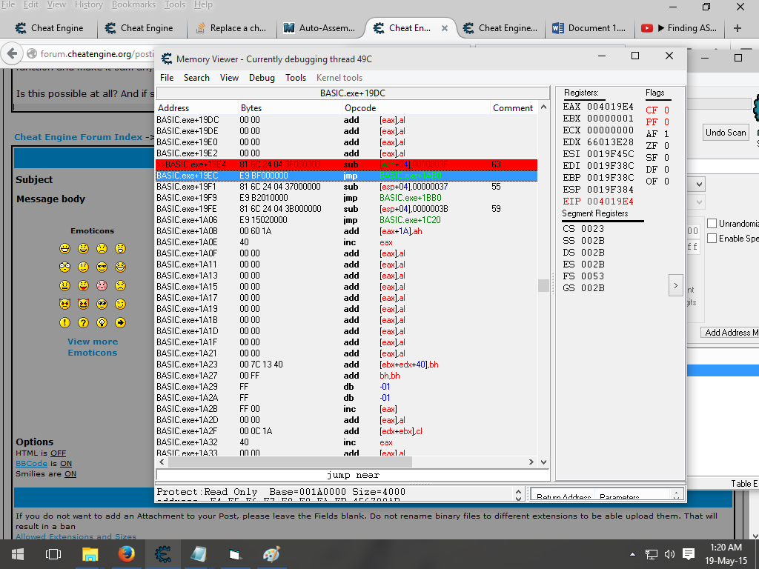Enable the Unrandomizer checkbox
This screenshot has width=759, height=569.
(712, 224)
